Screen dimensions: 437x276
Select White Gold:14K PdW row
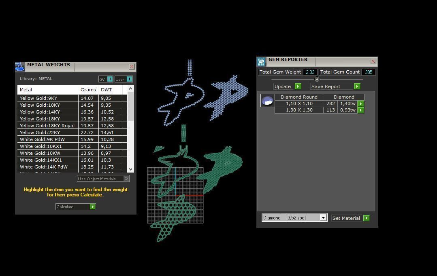point(72,167)
